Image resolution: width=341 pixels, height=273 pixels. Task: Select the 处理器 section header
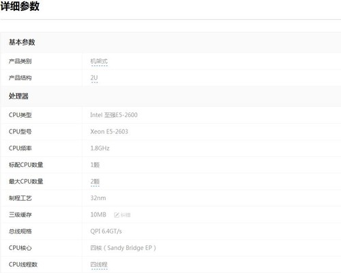(x=18, y=96)
